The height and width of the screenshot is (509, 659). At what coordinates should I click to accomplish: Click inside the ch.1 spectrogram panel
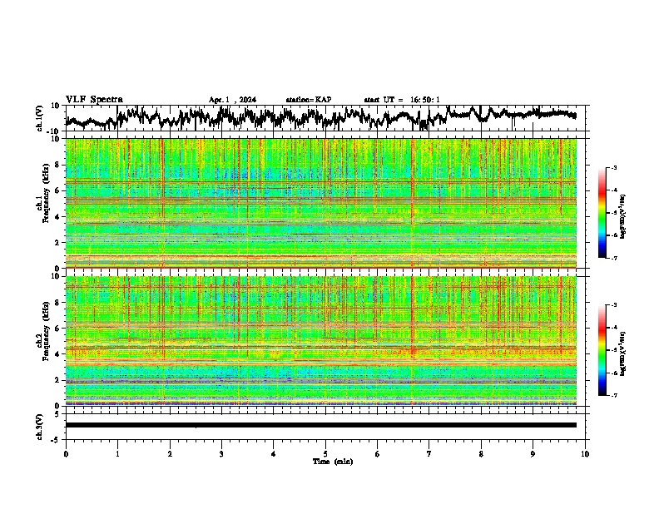pyautogui.click(x=321, y=203)
